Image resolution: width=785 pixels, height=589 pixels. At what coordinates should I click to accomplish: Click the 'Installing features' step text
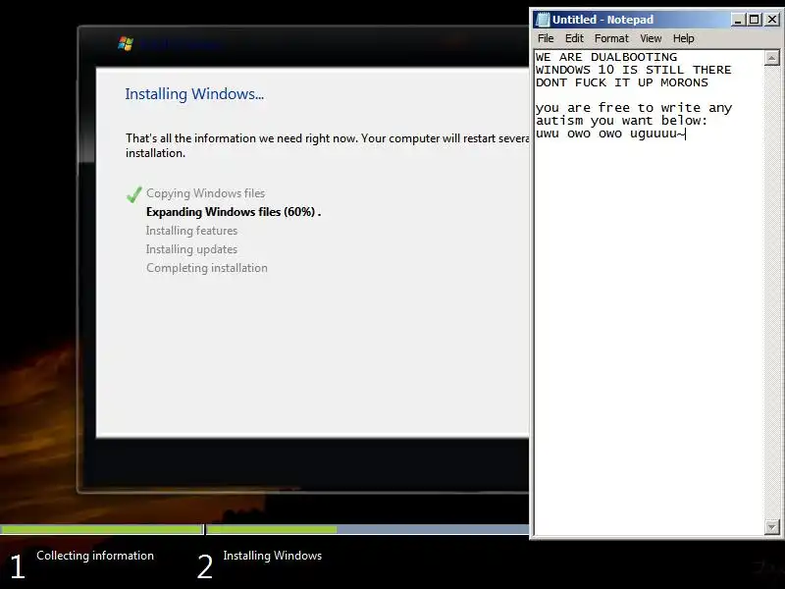tap(191, 231)
